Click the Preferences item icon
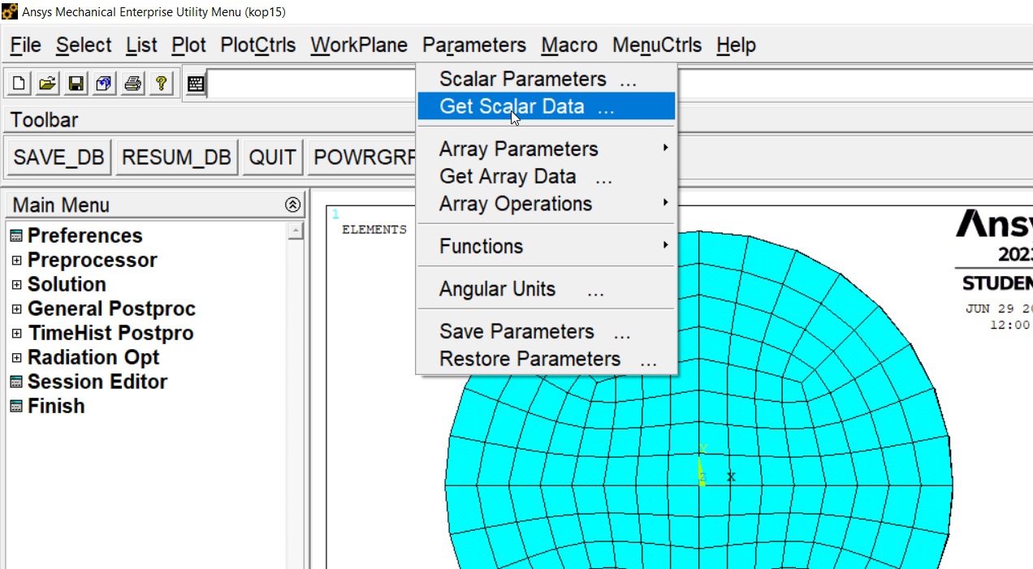This screenshot has width=1033, height=569. point(16,236)
